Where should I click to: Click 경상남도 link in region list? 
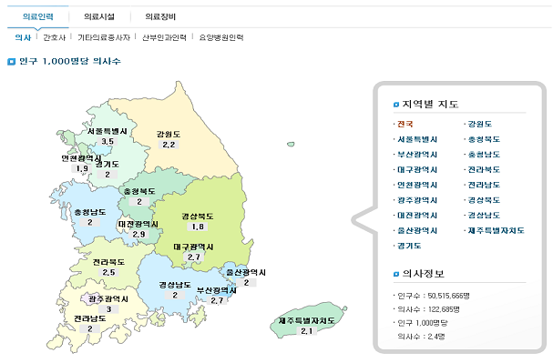pos(484,215)
